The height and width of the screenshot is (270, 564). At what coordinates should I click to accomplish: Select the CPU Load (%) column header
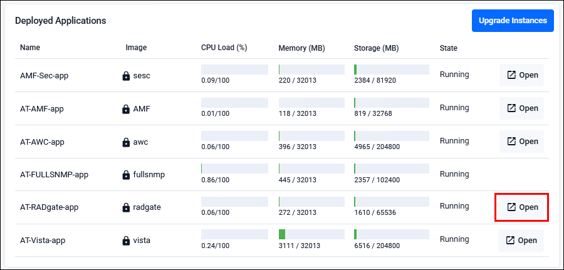(x=224, y=48)
